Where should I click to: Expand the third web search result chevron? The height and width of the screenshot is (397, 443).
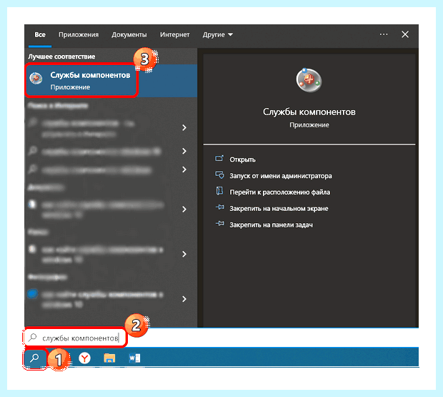(184, 170)
